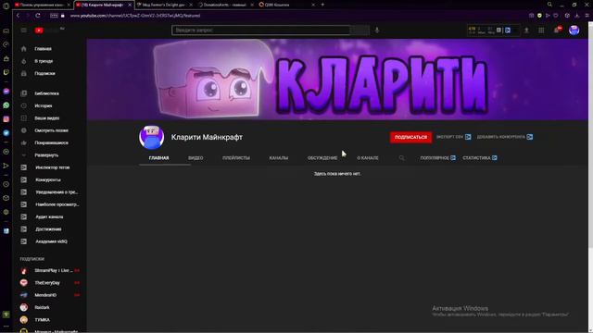Screen dimensions: 593x333
Task: Switch to the КАНАЛЫ channel tab
Action: pyautogui.click(x=279, y=158)
